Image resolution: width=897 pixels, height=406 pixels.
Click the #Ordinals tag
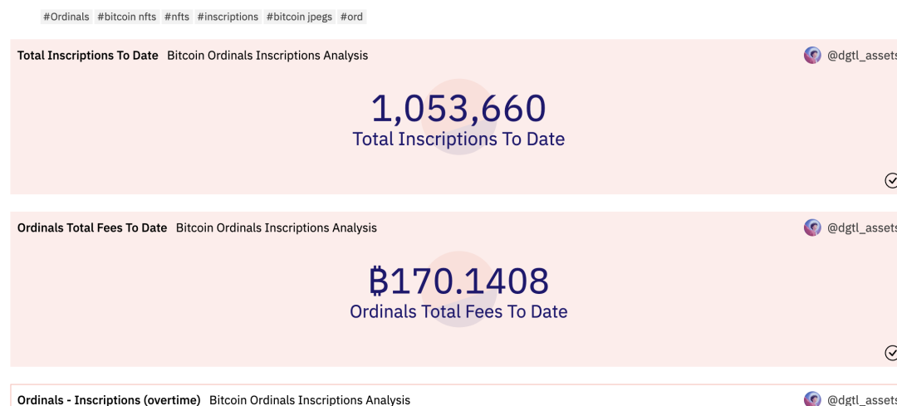pos(66,17)
